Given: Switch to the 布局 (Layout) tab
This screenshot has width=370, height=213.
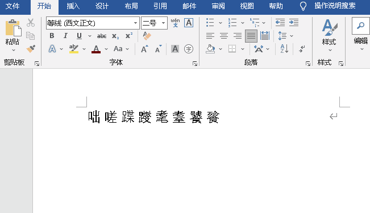Looking at the screenshot, I should point(131,6).
